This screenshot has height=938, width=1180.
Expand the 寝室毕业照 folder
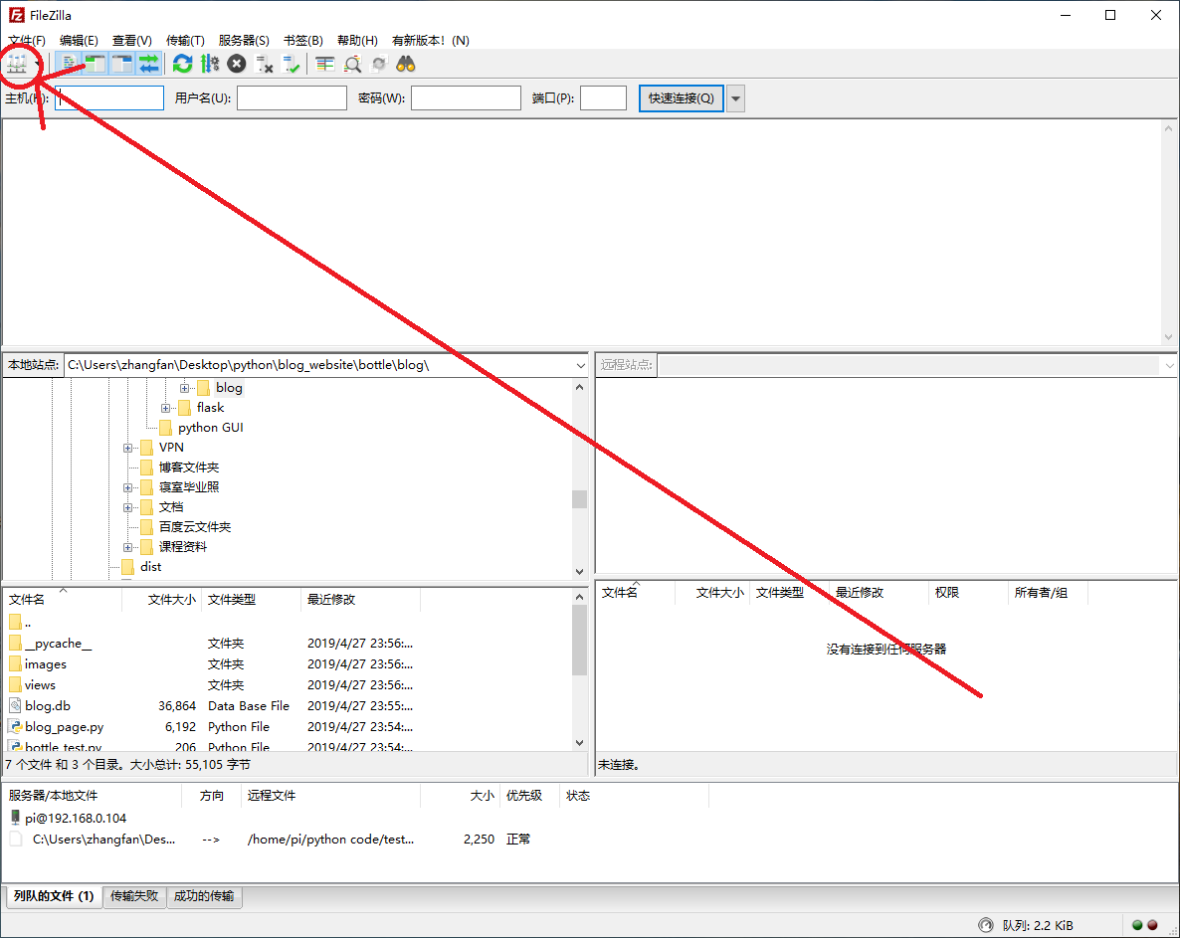tap(128, 488)
